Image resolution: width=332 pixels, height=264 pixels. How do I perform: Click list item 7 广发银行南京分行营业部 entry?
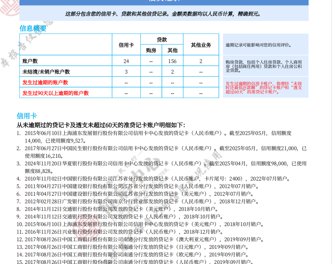pos(138,202)
